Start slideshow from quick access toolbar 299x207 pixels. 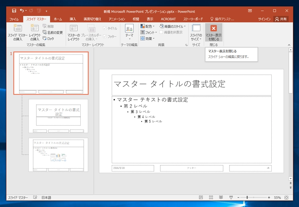click(39, 11)
